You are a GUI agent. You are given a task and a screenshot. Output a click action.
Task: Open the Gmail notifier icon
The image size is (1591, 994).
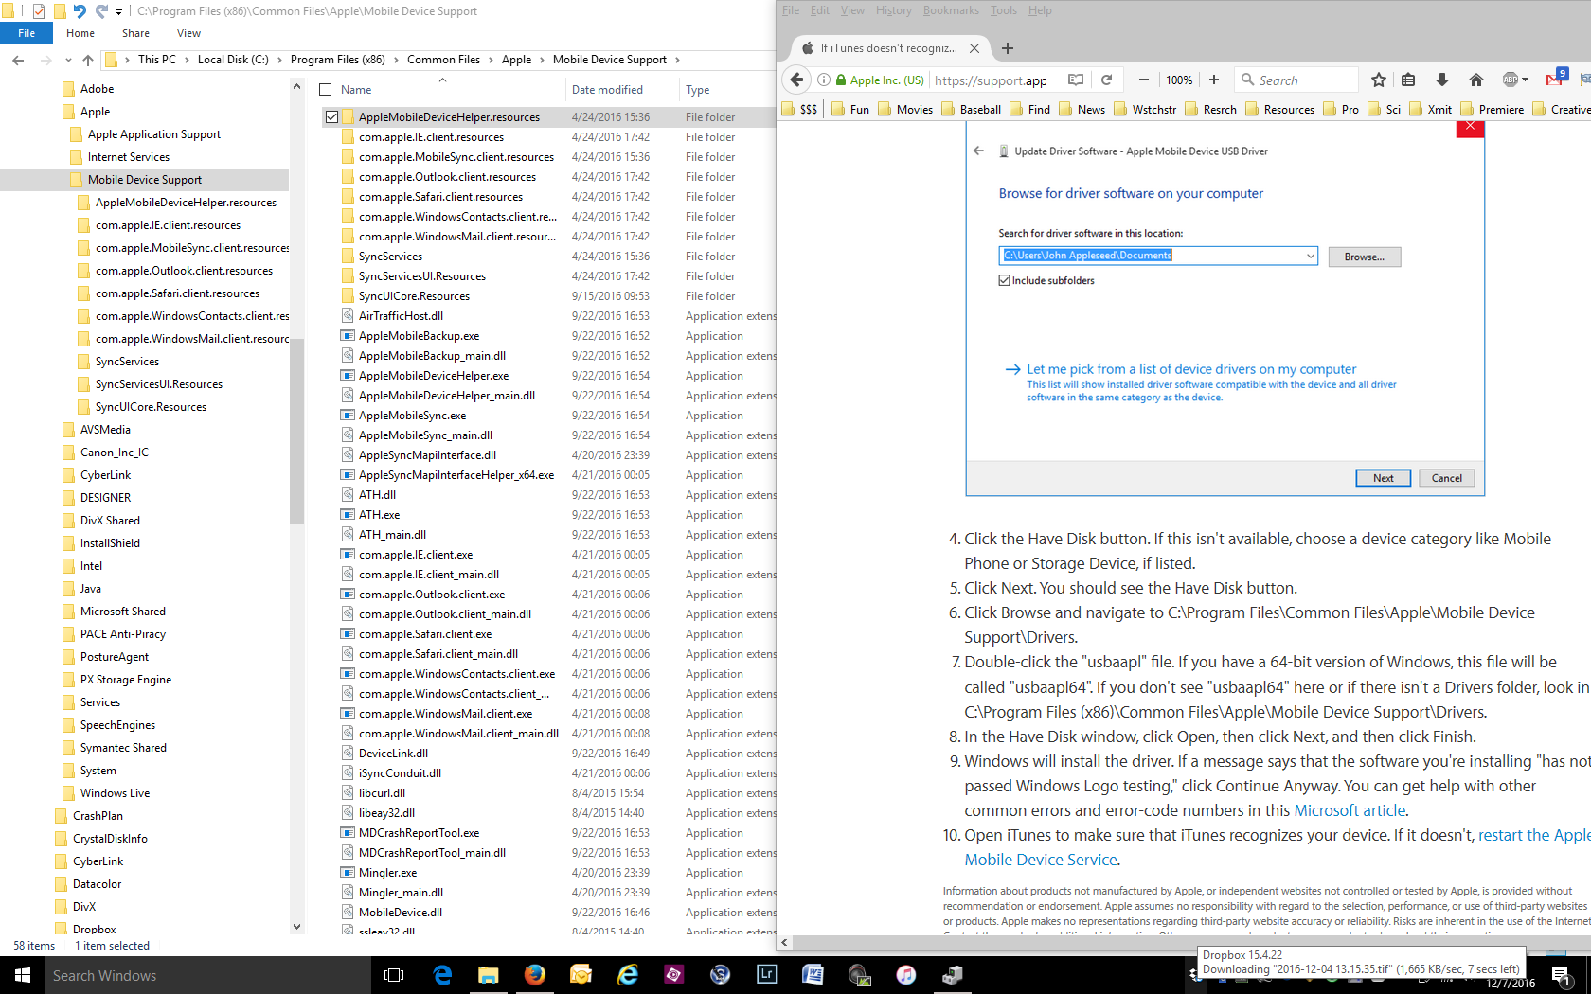(1555, 79)
